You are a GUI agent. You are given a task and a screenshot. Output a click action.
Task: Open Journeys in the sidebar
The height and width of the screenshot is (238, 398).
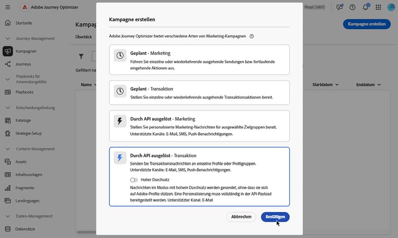click(23, 64)
